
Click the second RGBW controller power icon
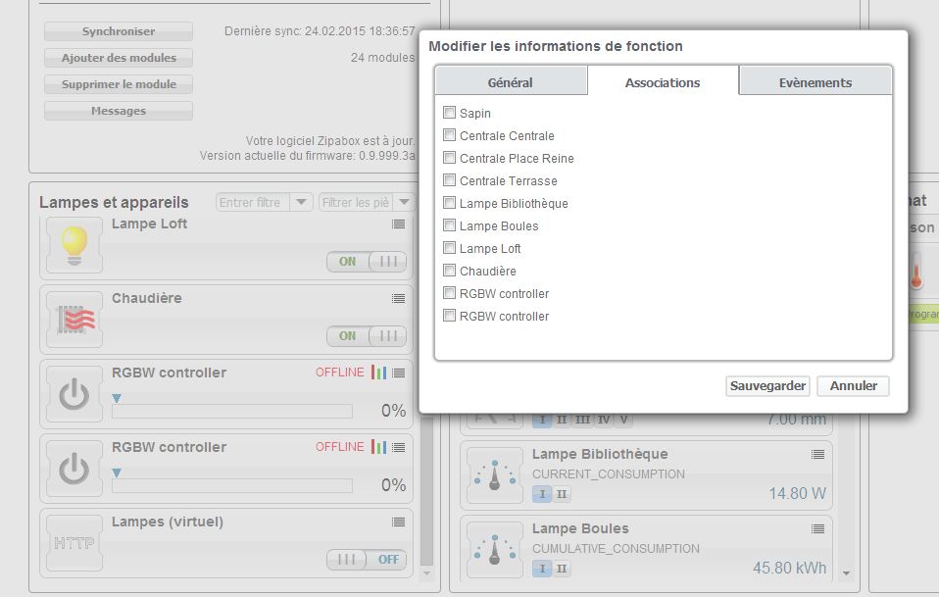(74, 469)
